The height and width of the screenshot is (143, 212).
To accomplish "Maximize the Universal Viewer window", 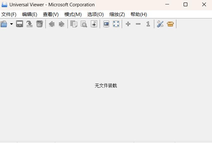I will tap(185, 4).
